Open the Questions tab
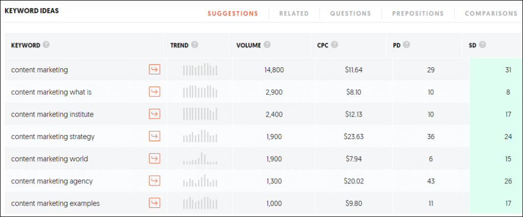 pyautogui.click(x=350, y=14)
